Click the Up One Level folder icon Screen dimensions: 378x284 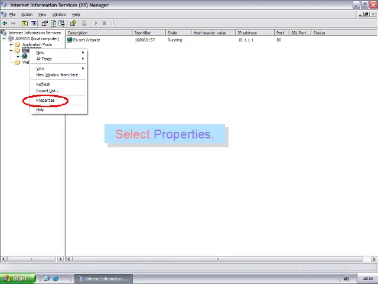pyautogui.click(x=25, y=24)
